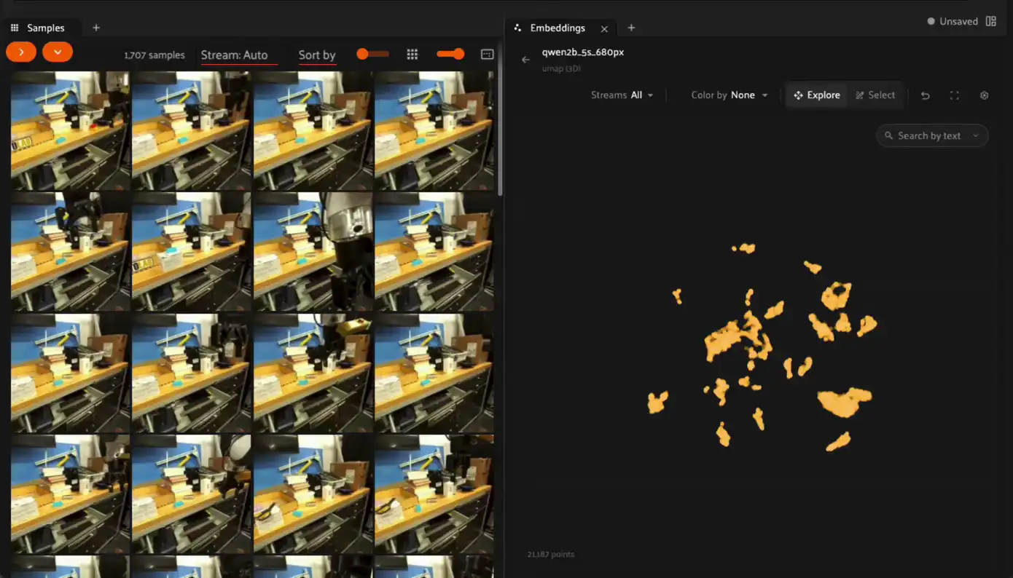Click the Unsaved status indicator
This screenshot has width=1013, height=578.
(953, 22)
